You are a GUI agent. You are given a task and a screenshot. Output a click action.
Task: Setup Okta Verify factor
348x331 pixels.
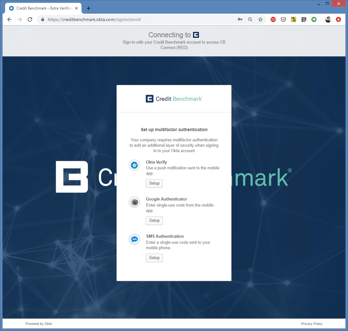(154, 183)
